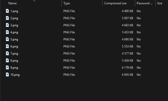Sort by Compressed size column header
Screen dimensions: 168x101
(115, 3)
